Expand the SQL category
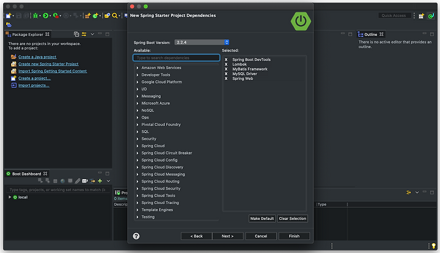Viewport: 440px width, 253px height. pyautogui.click(x=137, y=132)
